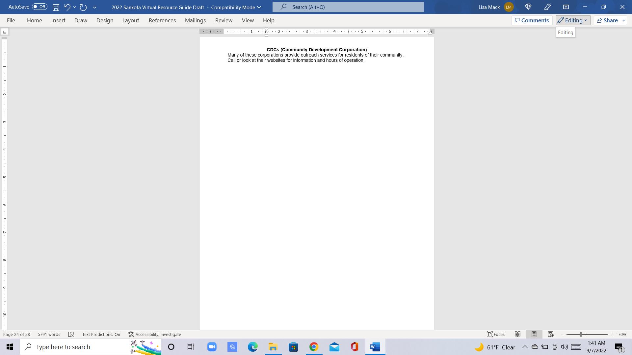Open the Layout ribbon tab

[x=131, y=20]
